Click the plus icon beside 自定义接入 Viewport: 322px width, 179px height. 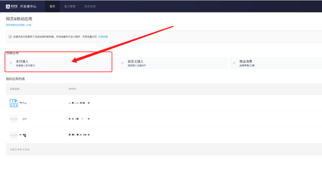tap(122, 63)
